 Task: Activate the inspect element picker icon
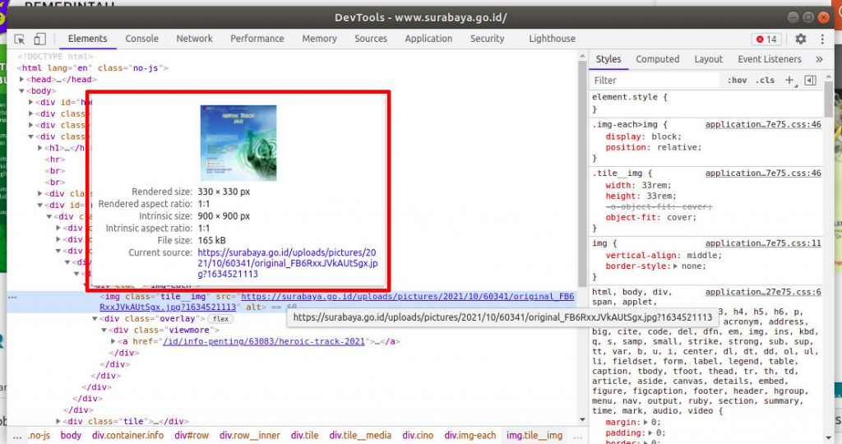tap(20, 39)
